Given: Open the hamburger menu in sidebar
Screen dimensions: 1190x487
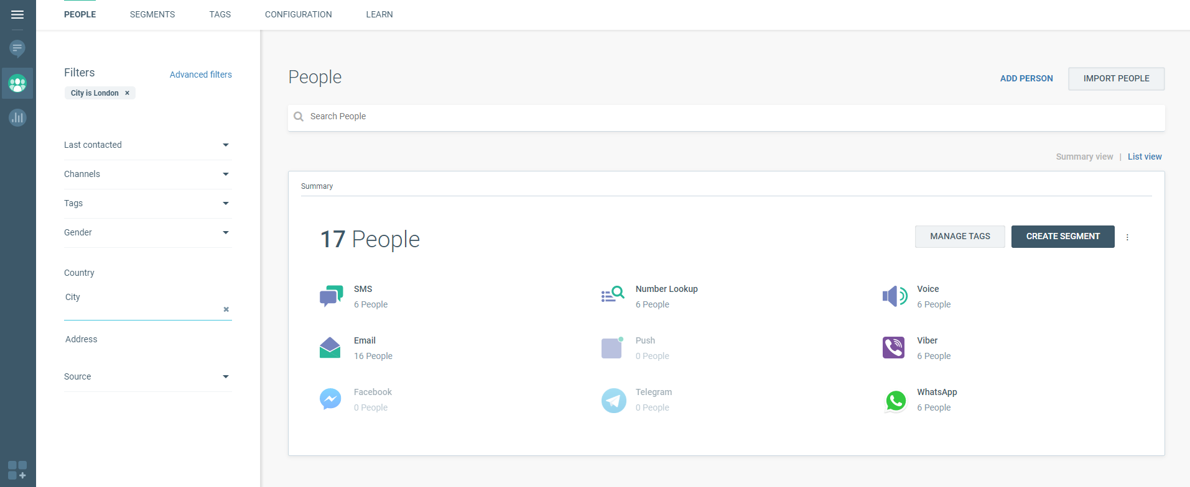Looking at the screenshot, I should [17, 14].
